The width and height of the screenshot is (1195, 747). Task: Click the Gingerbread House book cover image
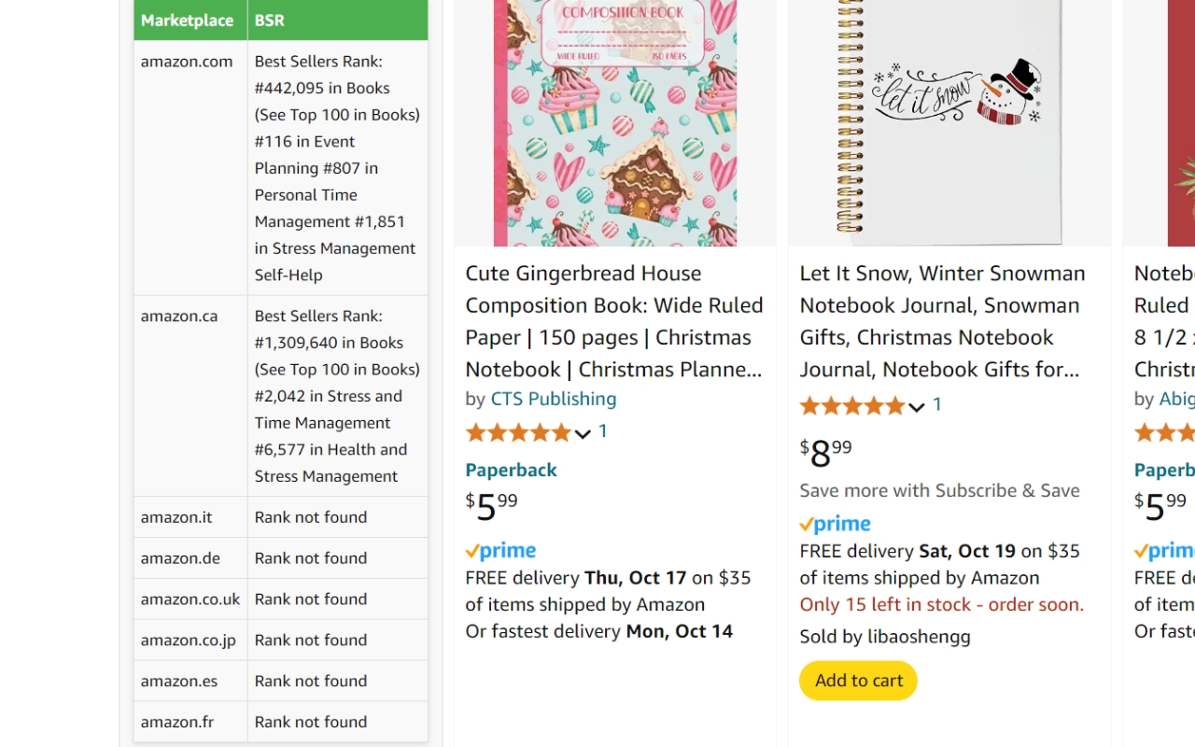coord(614,121)
